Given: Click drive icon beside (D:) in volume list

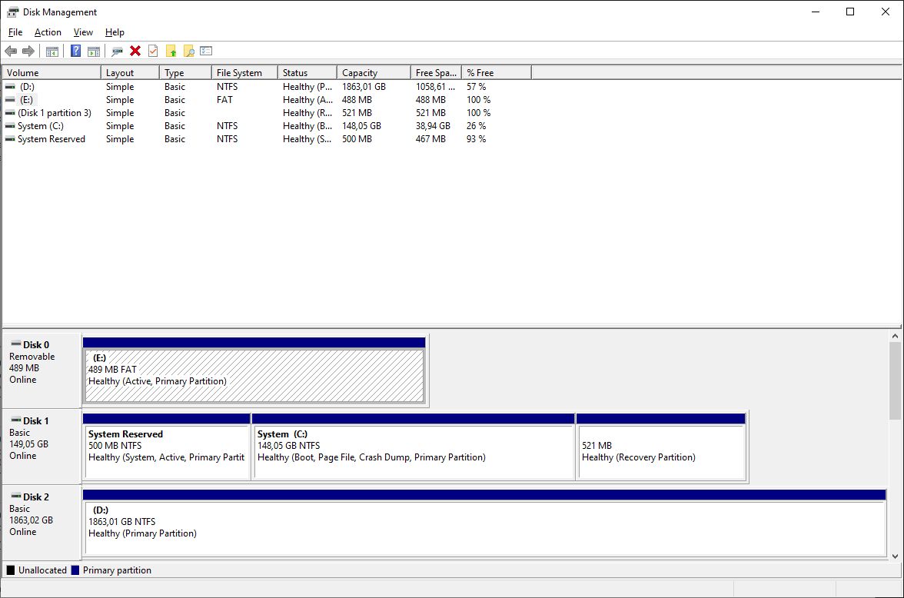Looking at the screenshot, I should pyautogui.click(x=11, y=87).
